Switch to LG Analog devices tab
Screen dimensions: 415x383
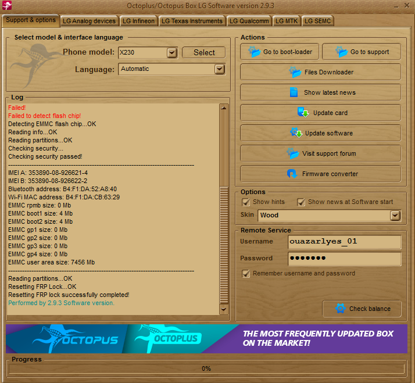pos(89,21)
